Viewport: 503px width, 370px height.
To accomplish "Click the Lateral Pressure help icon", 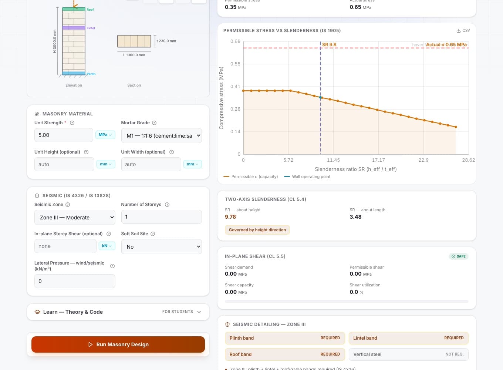I will (x=112, y=266).
